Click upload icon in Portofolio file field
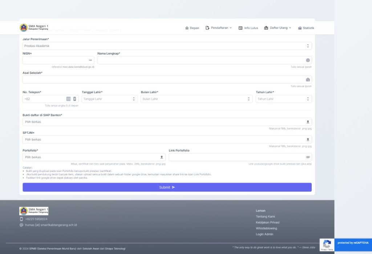372x254 pixels. pyautogui.click(x=162, y=157)
